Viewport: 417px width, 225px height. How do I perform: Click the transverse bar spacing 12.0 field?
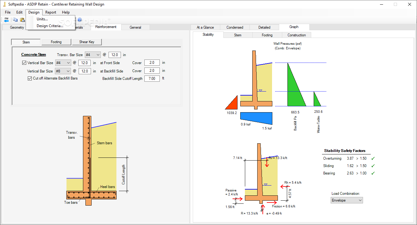114,55
